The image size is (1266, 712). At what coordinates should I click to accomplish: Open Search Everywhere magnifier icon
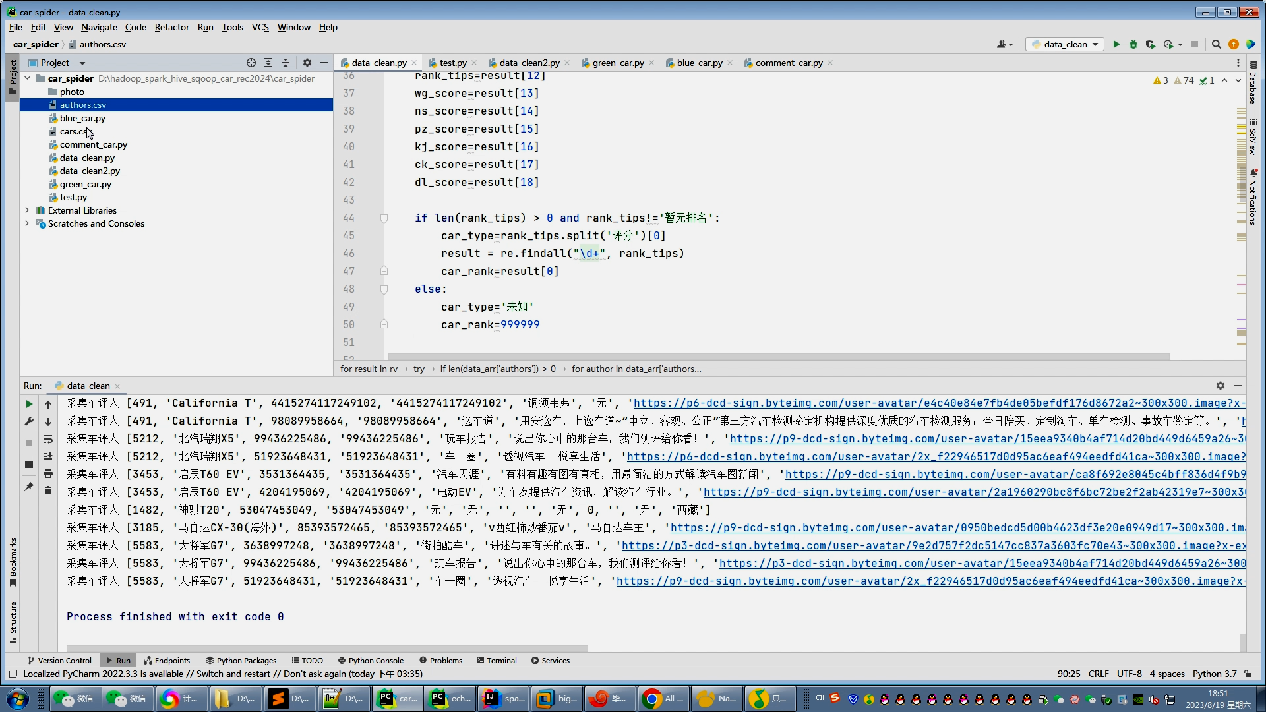tap(1217, 44)
